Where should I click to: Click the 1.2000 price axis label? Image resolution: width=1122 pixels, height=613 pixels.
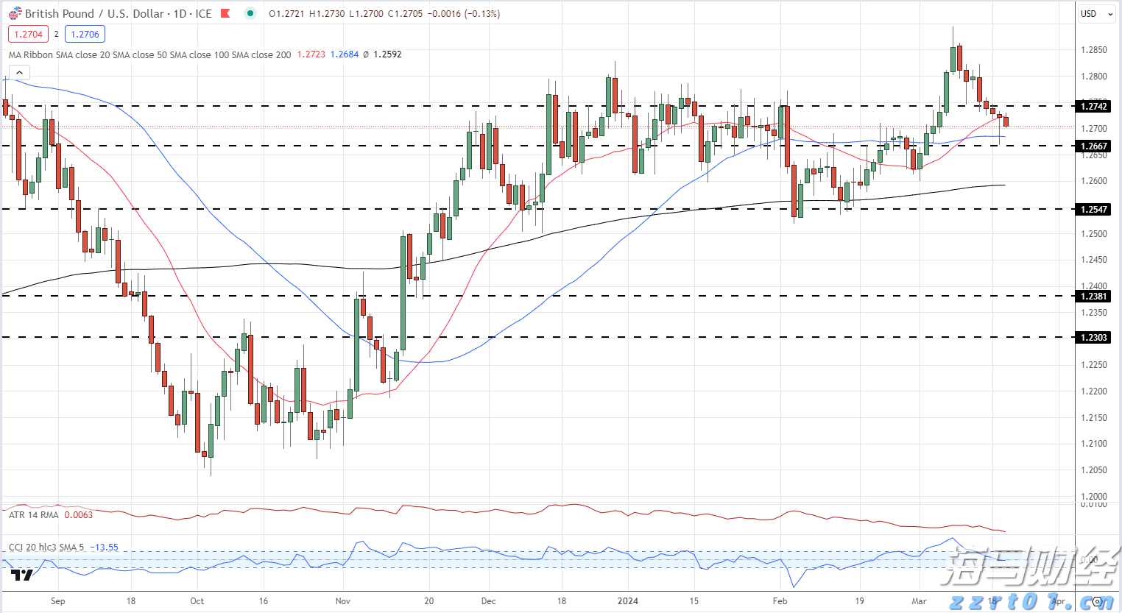[1093, 497]
